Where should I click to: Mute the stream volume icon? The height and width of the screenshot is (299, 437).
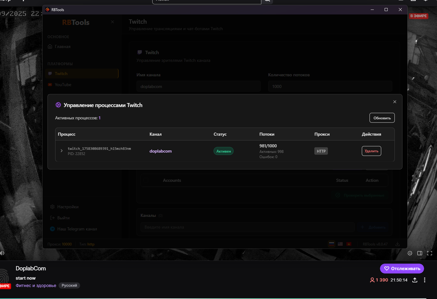pyautogui.click(x=2, y=253)
